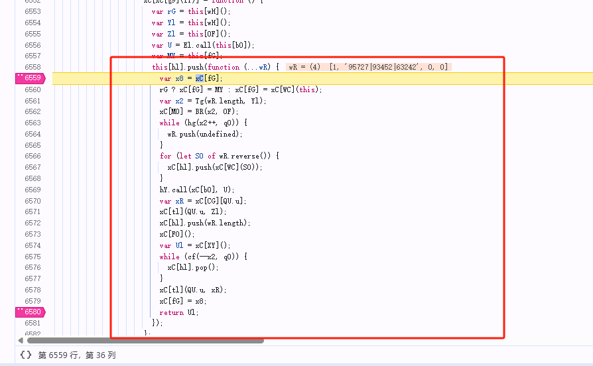Click line number 6574 in gutter
Screen dimensions: 593x366
(33, 245)
